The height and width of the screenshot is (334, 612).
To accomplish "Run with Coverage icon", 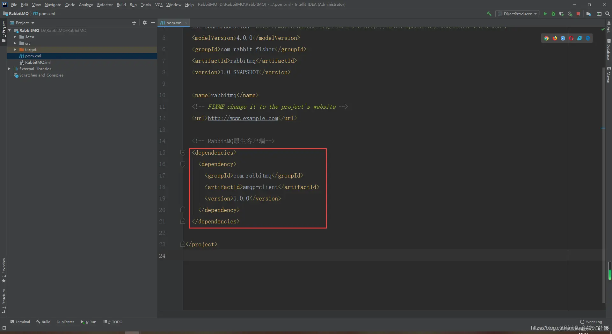I will [x=562, y=14].
